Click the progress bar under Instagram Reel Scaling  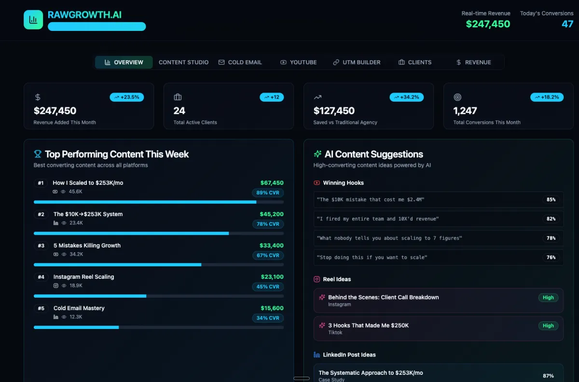tap(158, 296)
